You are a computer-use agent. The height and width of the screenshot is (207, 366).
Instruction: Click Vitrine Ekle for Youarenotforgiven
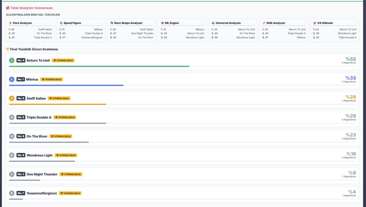[70, 193]
